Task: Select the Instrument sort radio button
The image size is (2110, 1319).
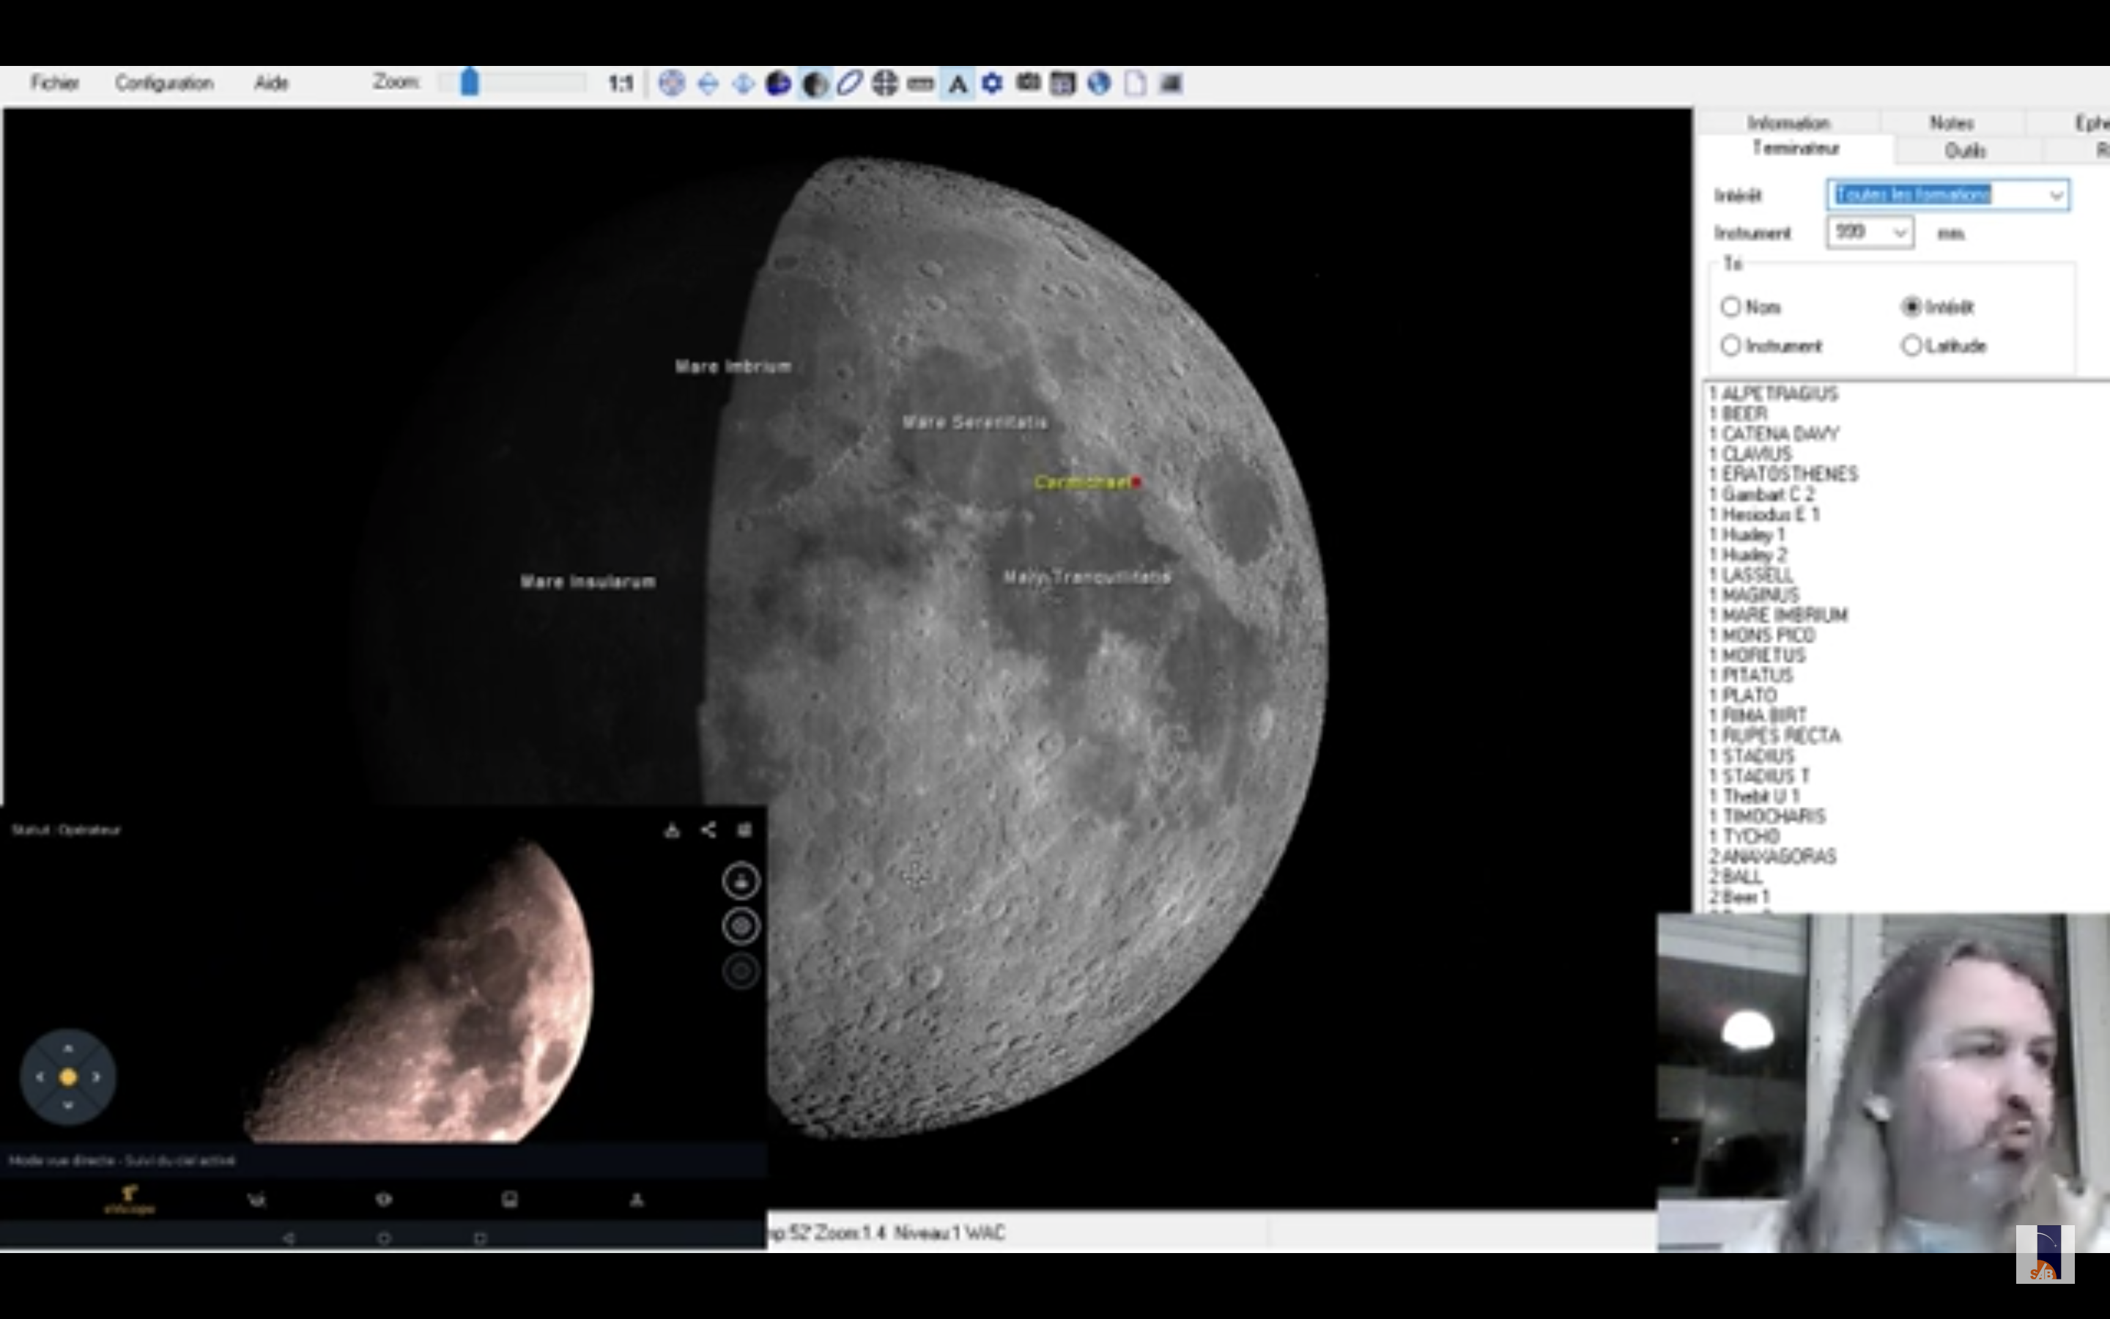Action: point(1730,345)
